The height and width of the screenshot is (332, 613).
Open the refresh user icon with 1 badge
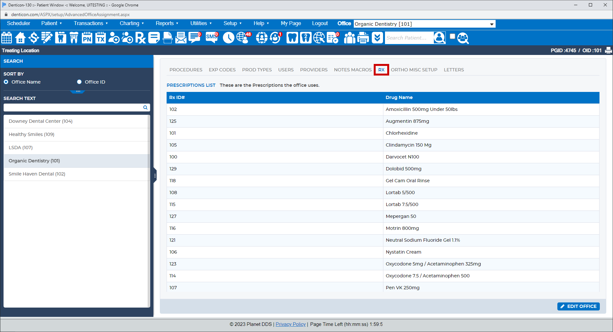click(276, 38)
